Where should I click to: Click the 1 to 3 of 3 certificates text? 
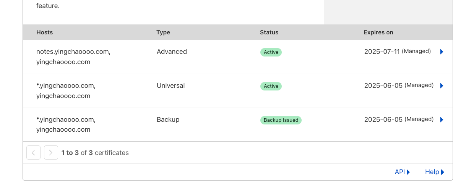tap(95, 153)
